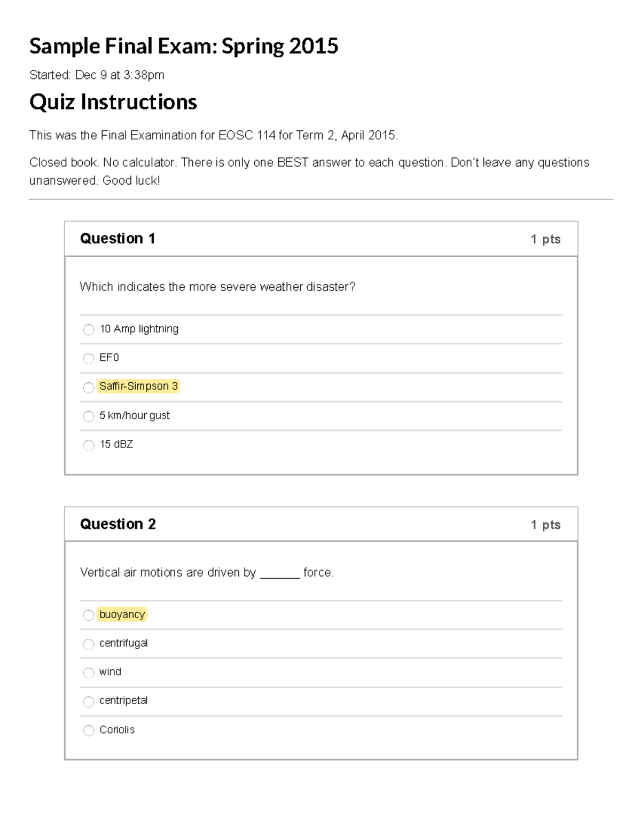Click the 'Sample Final Exam: Spring 2015' title

coord(184,46)
